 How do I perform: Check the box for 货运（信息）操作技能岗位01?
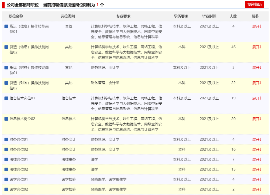pos(6,26)
